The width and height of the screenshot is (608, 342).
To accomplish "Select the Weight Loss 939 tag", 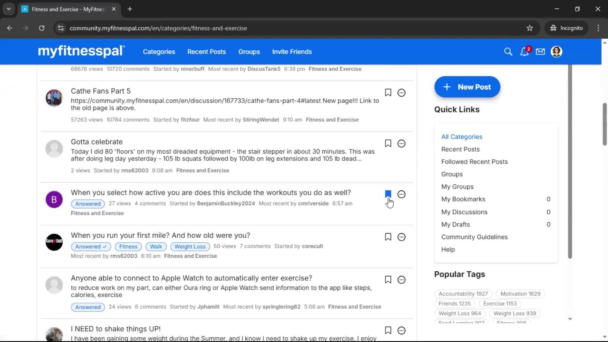I will click(x=515, y=313).
